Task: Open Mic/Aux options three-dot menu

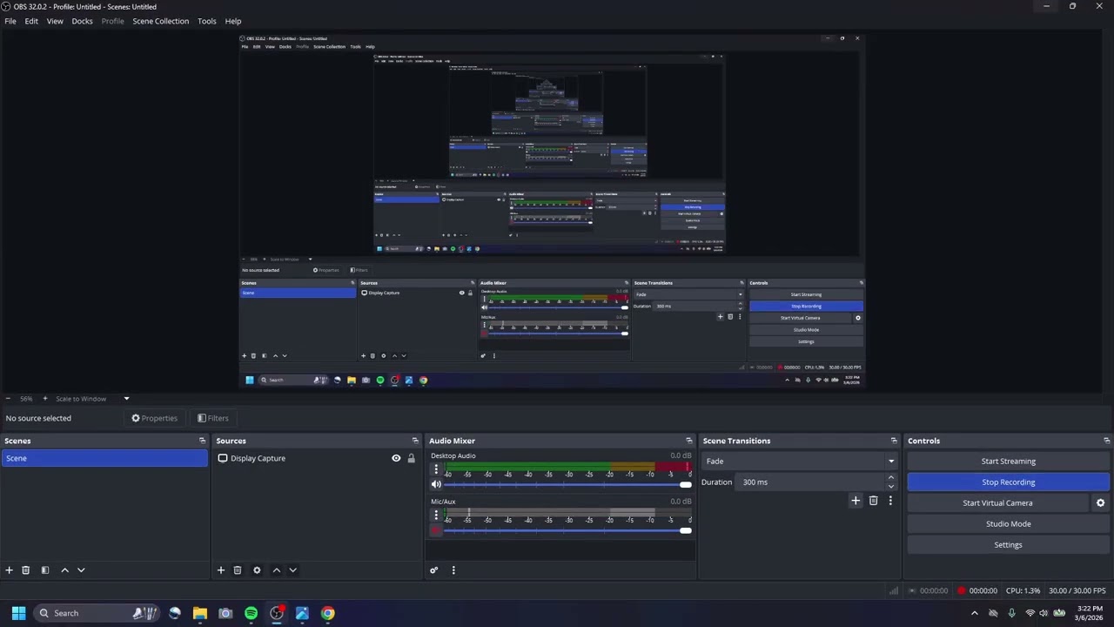Action: pos(436,516)
